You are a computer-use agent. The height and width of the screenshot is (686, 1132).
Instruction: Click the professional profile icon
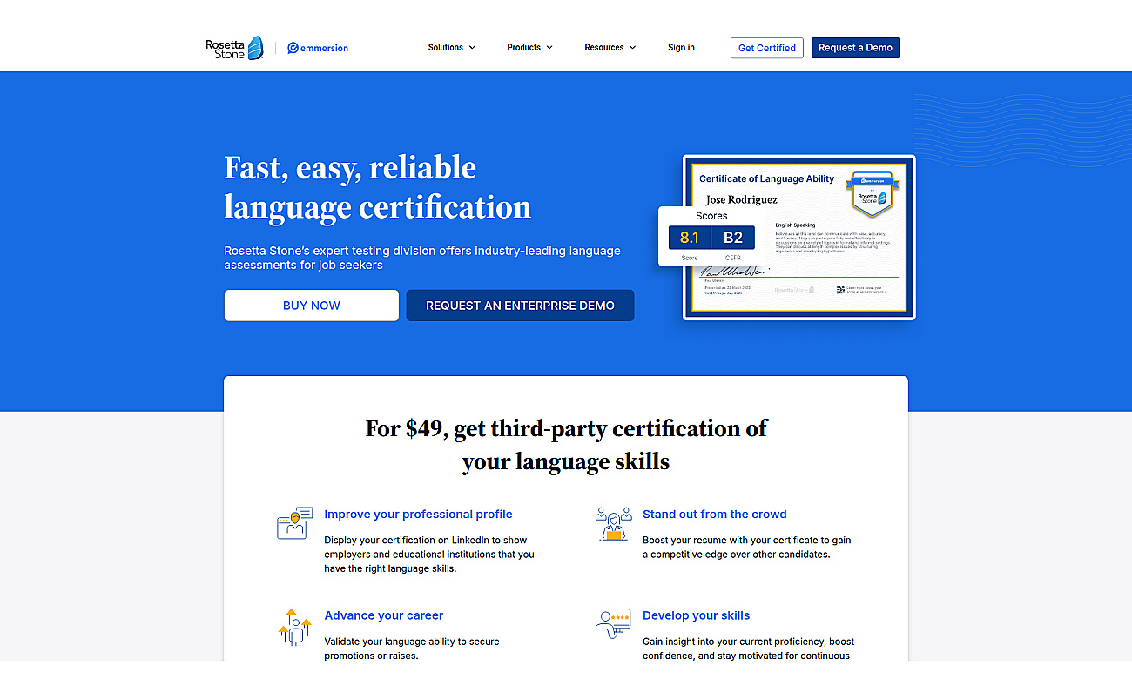point(294,523)
